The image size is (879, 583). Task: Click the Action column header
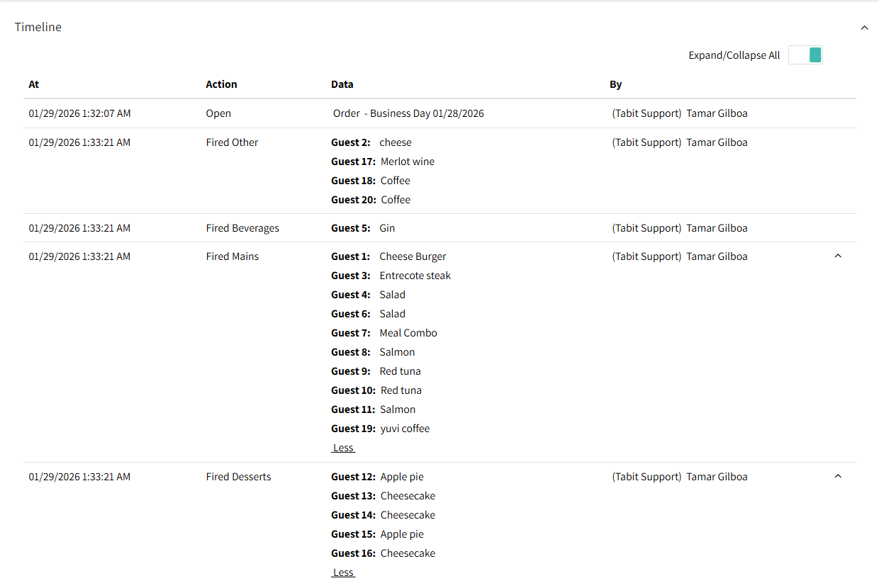click(x=221, y=84)
